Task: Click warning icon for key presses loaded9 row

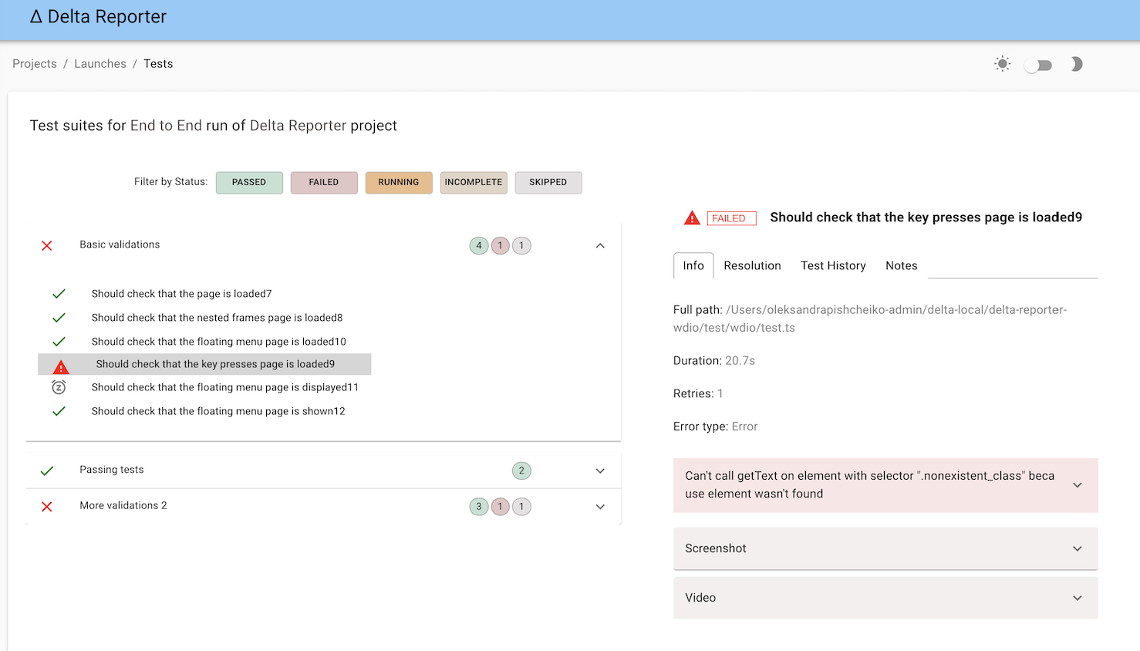Action: (x=61, y=366)
